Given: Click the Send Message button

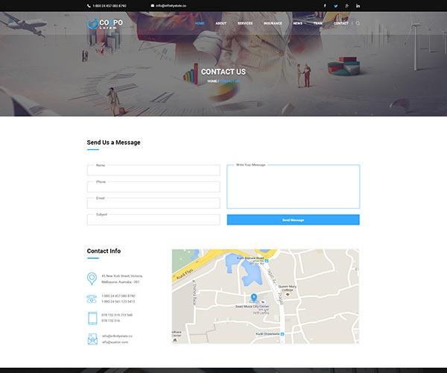Looking at the screenshot, I should (x=293, y=220).
